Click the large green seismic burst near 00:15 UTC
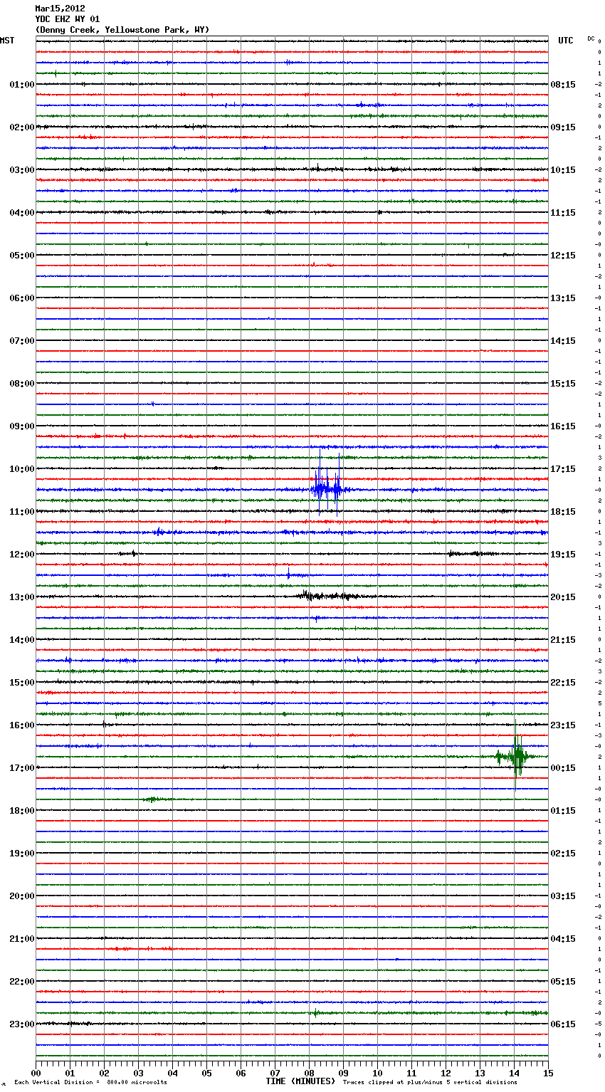605x1092 pixels. click(x=514, y=756)
